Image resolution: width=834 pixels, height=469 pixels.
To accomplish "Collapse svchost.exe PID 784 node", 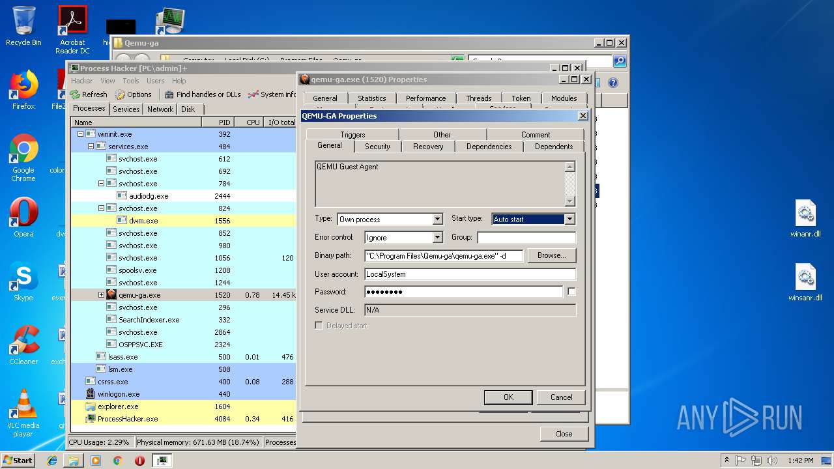I will coord(101,183).
